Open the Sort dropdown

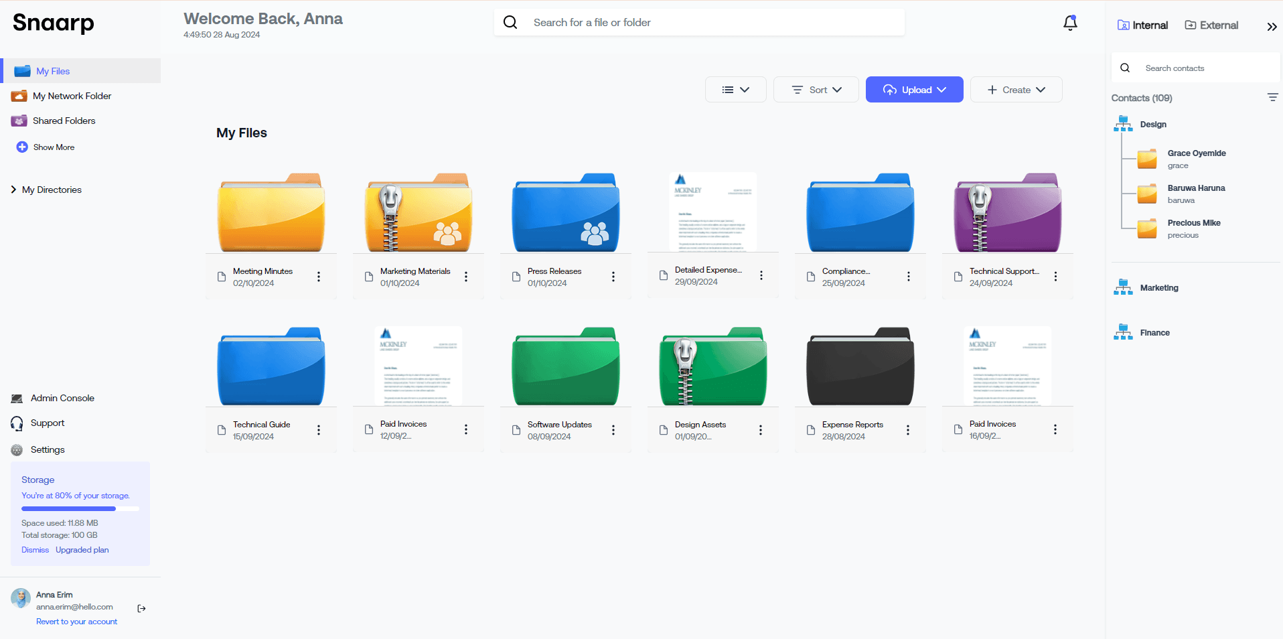click(816, 90)
